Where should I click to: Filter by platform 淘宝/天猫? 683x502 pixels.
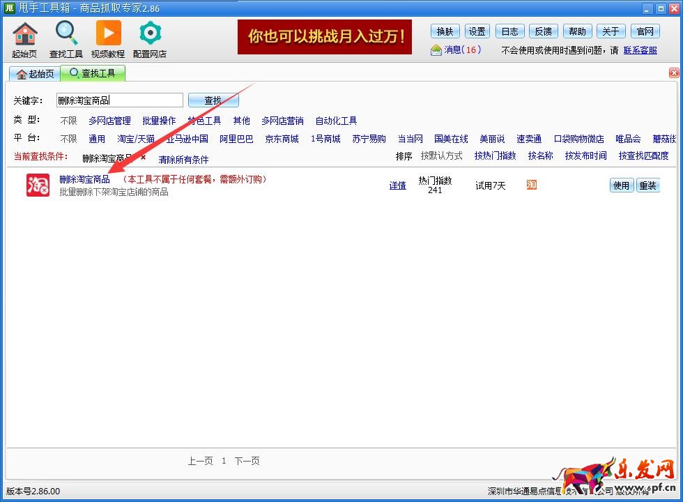coord(136,139)
